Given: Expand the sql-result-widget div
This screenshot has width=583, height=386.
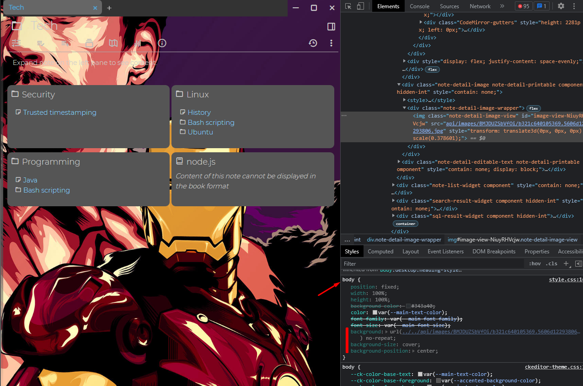Looking at the screenshot, I should coord(394,216).
